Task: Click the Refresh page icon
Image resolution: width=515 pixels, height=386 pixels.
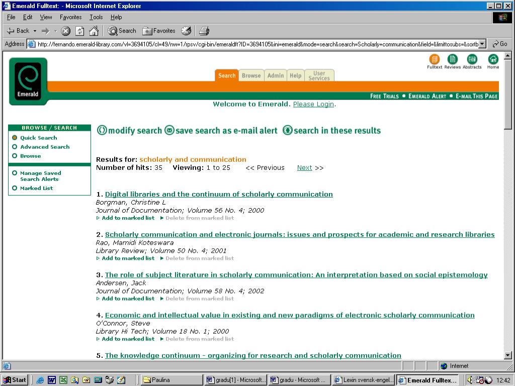Action: point(80,31)
